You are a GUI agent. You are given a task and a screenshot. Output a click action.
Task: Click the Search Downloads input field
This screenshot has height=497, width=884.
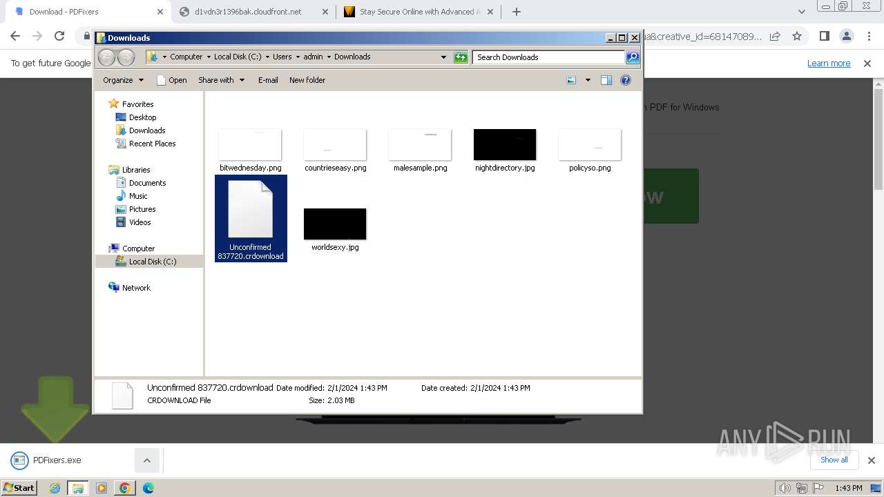click(x=549, y=57)
